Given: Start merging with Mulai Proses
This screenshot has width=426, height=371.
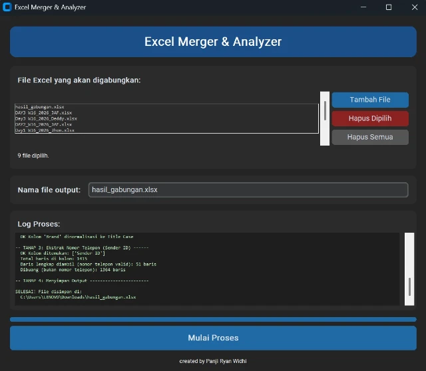Looking at the screenshot, I should point(213,338).
